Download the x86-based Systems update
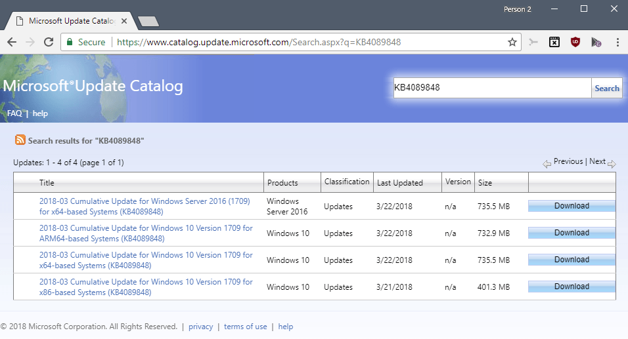This screenshot has width=628, height=339. coord(572,287)
